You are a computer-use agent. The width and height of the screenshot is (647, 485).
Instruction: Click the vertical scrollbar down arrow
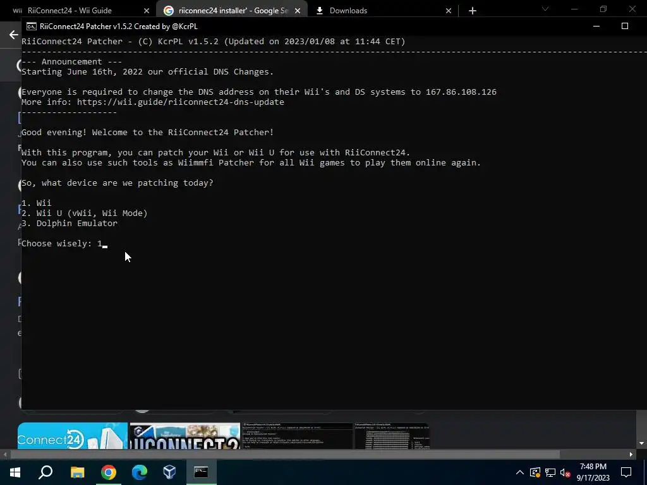(x=642, y=443)
